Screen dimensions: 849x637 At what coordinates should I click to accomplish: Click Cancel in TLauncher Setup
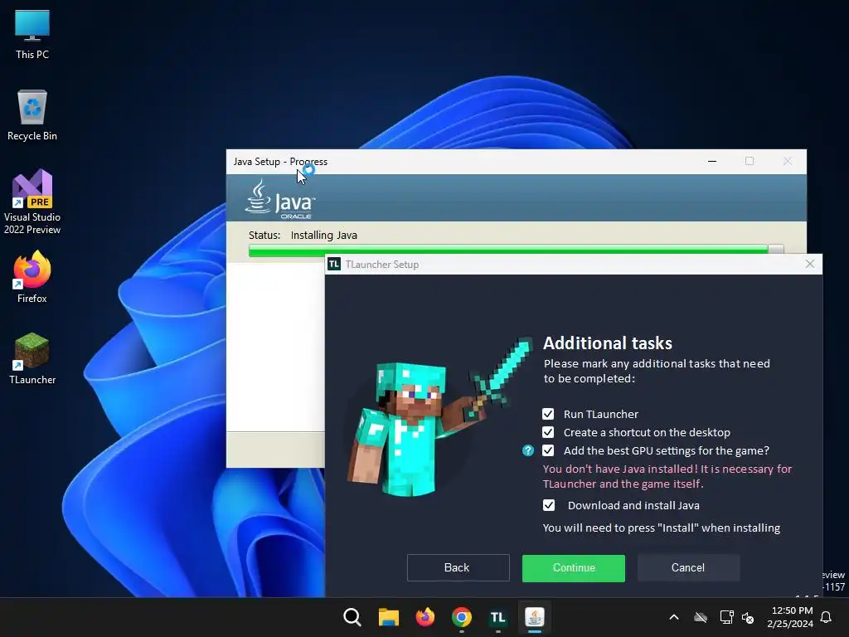pos(688,567)
